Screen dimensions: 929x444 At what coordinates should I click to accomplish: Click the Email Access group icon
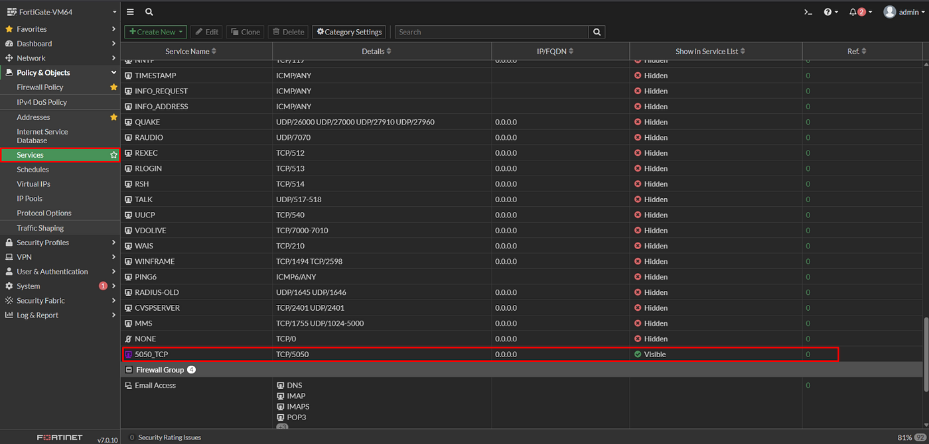click(x=129, y=385)
